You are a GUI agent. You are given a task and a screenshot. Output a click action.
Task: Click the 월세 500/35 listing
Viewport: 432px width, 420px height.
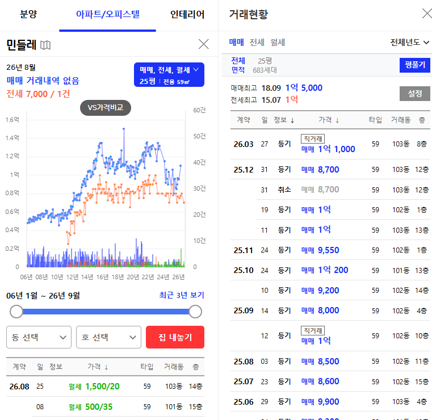pos(90,407)
